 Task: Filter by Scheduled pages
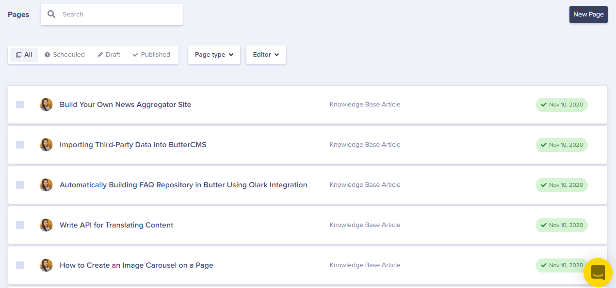point(65,55)
